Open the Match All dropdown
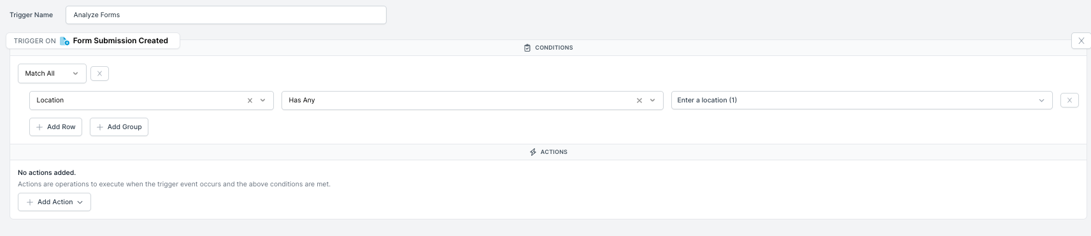The image size is (1091, 236). (52, 74)
